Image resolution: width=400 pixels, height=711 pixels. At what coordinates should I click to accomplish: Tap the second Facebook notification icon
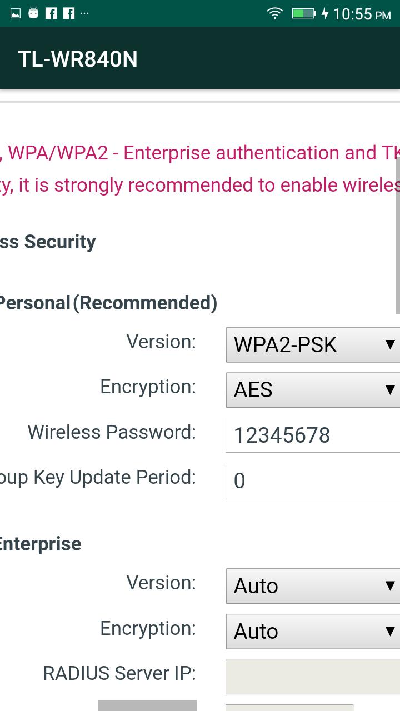click(69, 13)
